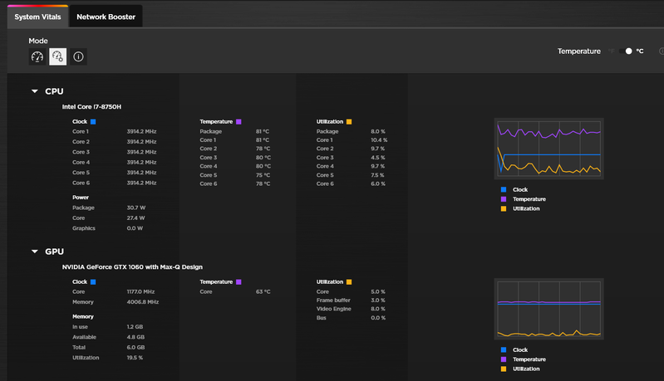Screen dimensions: 664x381
Task: Click the info Mode icon
Action: [x=78, y=57]
